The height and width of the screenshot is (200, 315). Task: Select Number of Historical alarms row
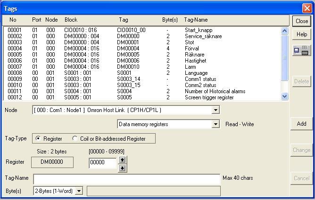click(x=141, y=91)
